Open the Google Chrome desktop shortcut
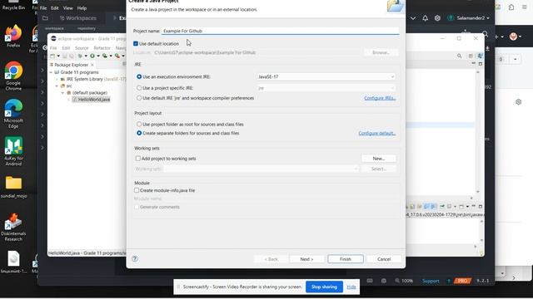 coord(13,76)
